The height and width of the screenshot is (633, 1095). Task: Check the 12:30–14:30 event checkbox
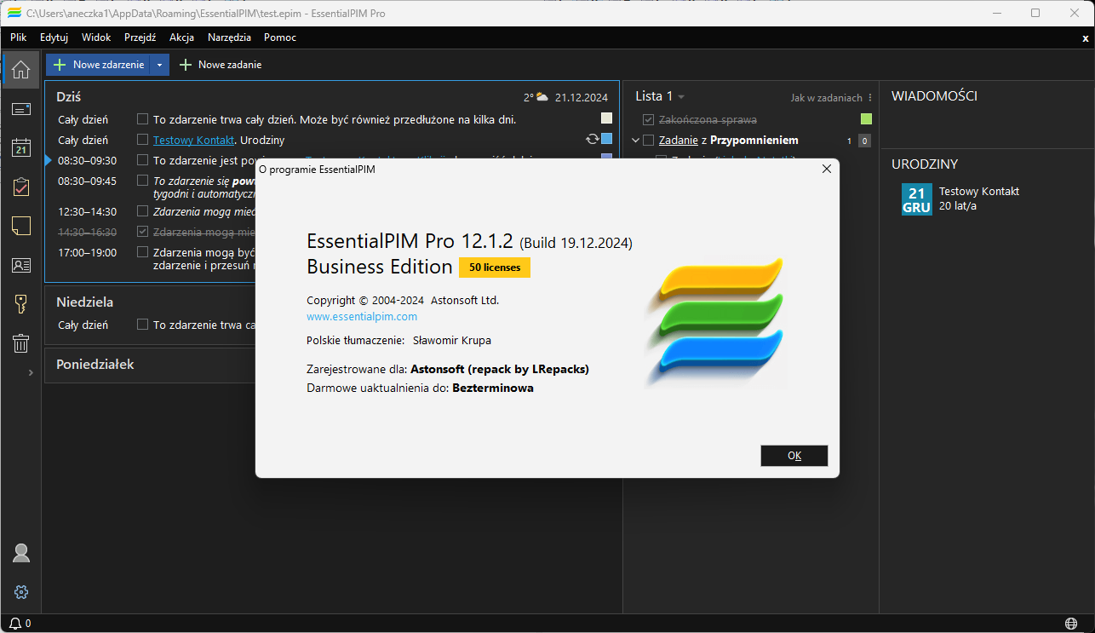143,211
